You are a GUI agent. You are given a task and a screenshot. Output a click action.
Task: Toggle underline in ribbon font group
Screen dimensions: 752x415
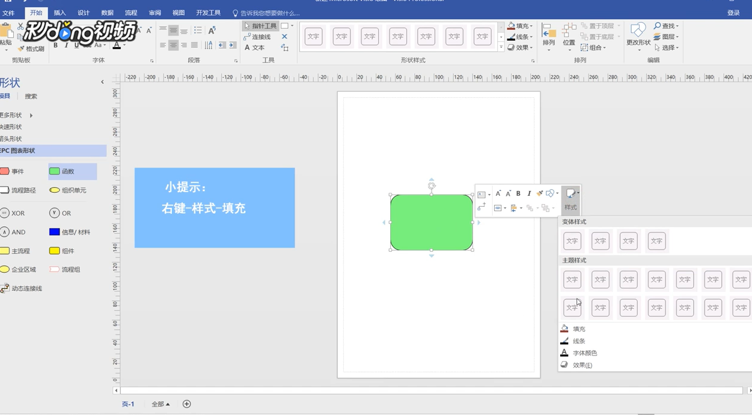tap(76, 45)
